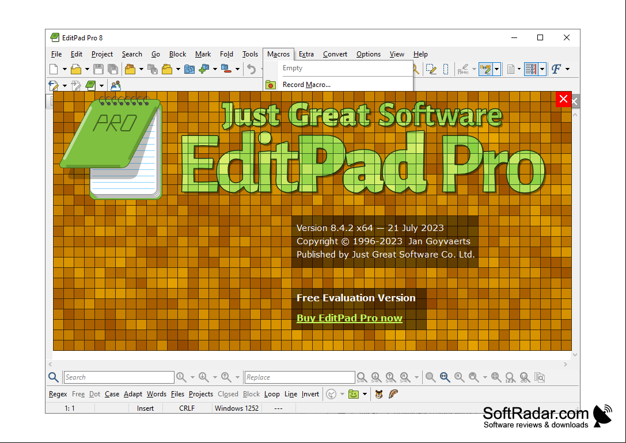Click the blue Manage Projects folders icon
The image size is (626, 443).
[x=189, y=69]
